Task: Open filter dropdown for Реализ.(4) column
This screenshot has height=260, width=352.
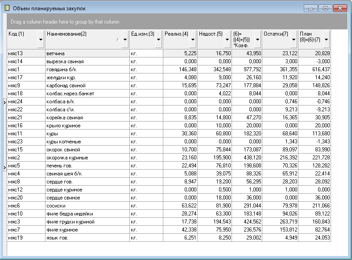Action: (193, 40)
